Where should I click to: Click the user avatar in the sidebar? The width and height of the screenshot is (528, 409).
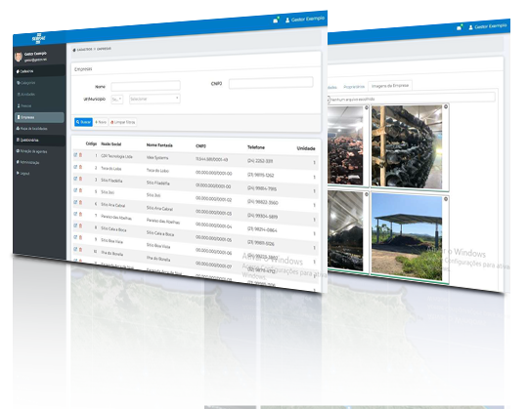click(19, 57)
